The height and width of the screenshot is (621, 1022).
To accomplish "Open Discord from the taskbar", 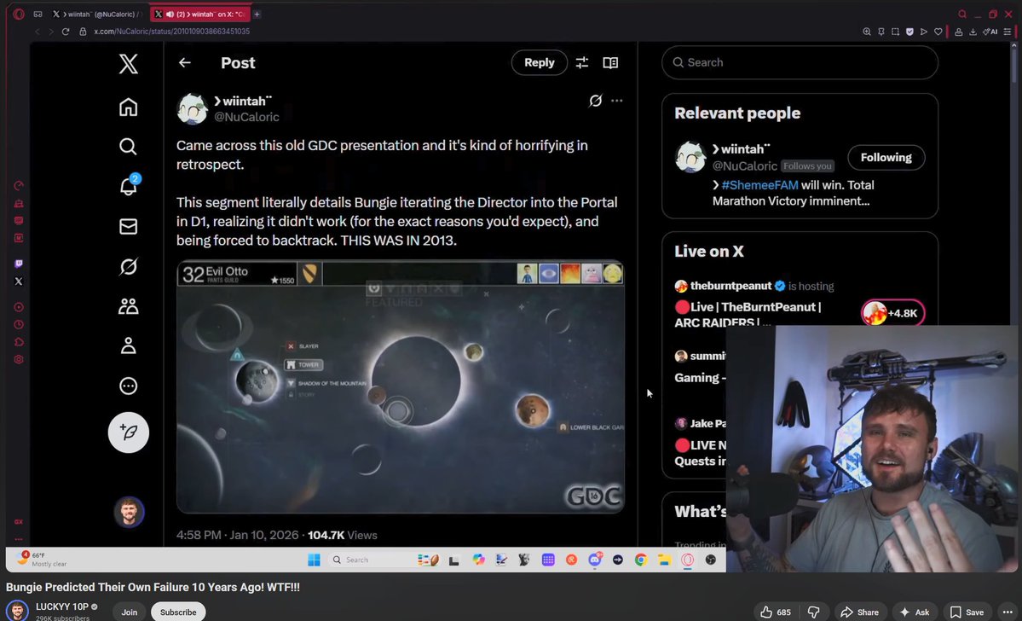I will coord(594,560).
